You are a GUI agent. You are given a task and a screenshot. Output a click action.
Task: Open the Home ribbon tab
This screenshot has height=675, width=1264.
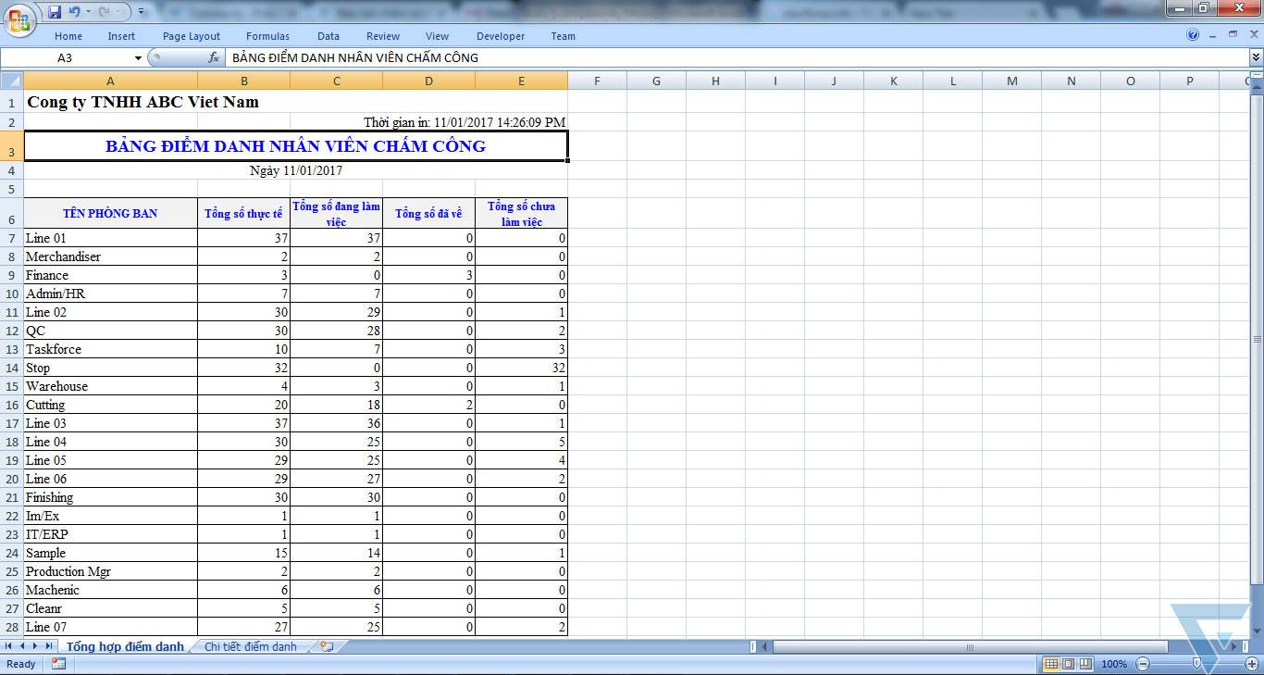pyautogui.click(x=68, y=36)
